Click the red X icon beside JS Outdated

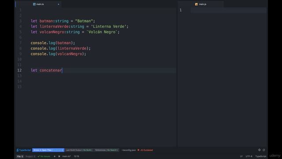(138, 150)
